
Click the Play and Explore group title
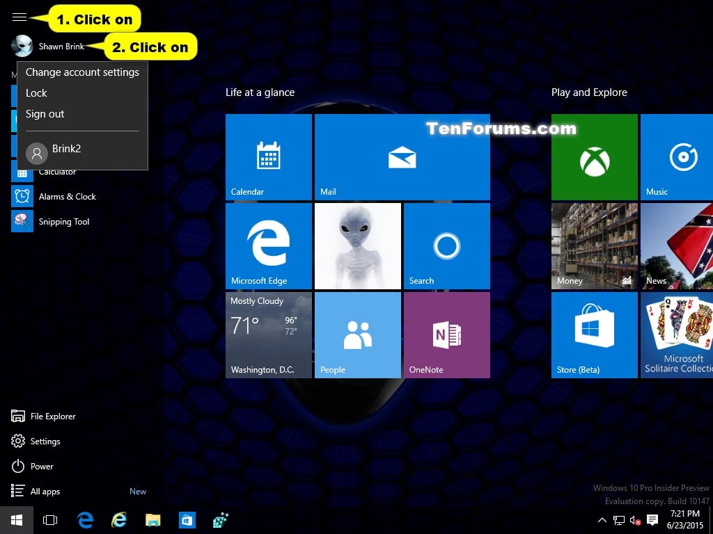point(589,92)
